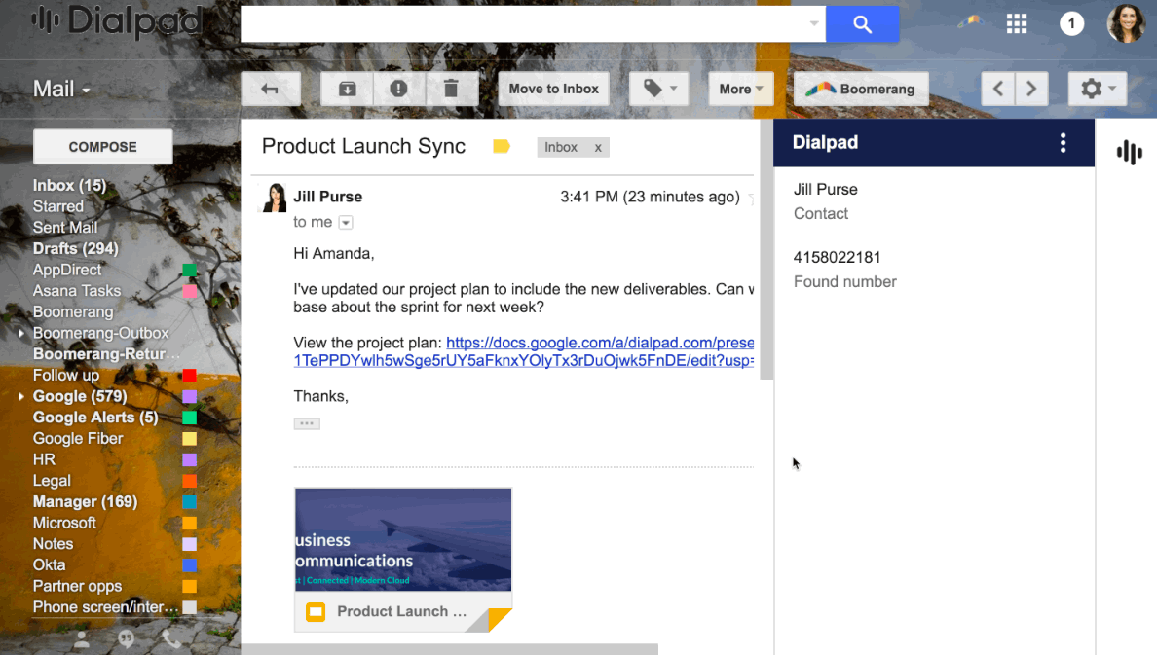The width and height of the screenshot is (1157, 655).
Task: Open the settings gear dropdown
Action: (1098, 89)
